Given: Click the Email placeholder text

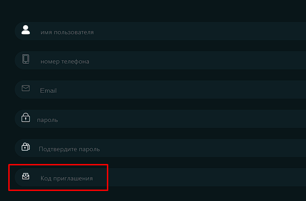Looking at the screenshot, I should [x=48, y=90].
